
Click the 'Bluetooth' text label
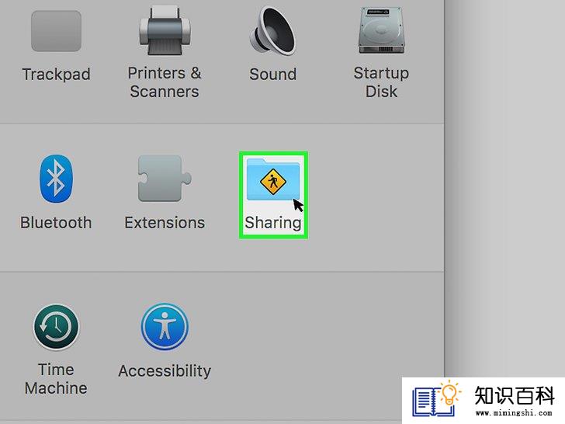(x=56, y=222)
